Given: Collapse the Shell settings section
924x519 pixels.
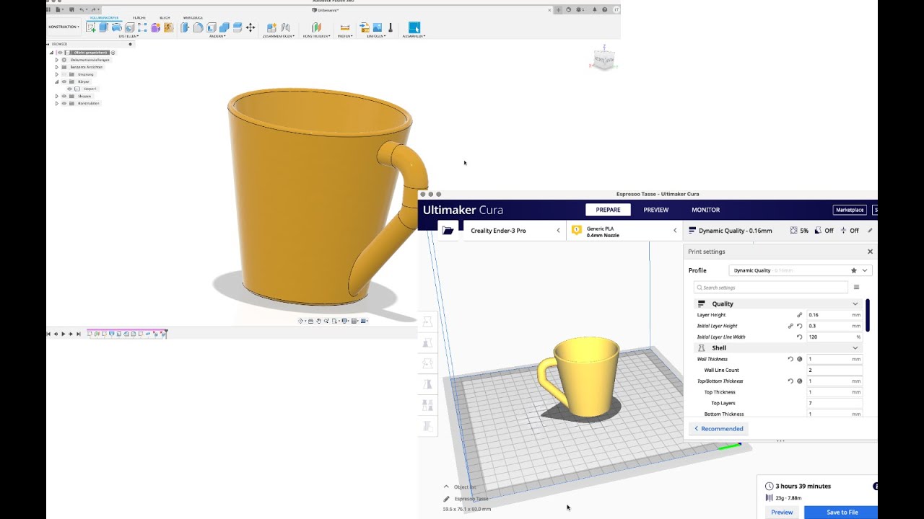Looking at the screenshot, I should pos(855,347).
